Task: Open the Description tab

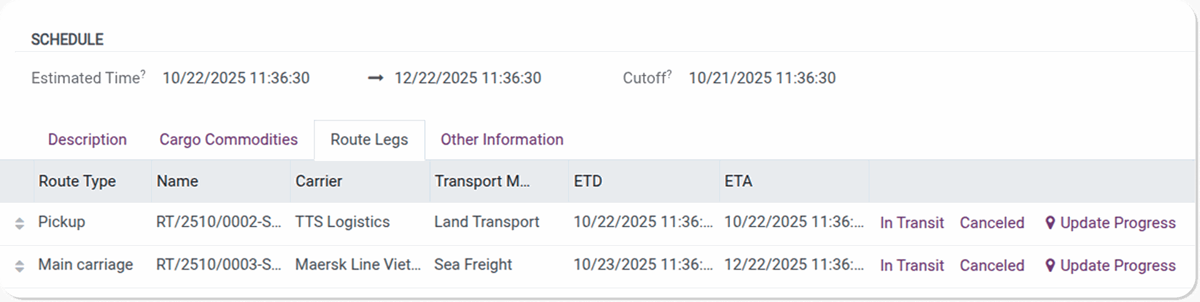Action: [x=87, y=139]
